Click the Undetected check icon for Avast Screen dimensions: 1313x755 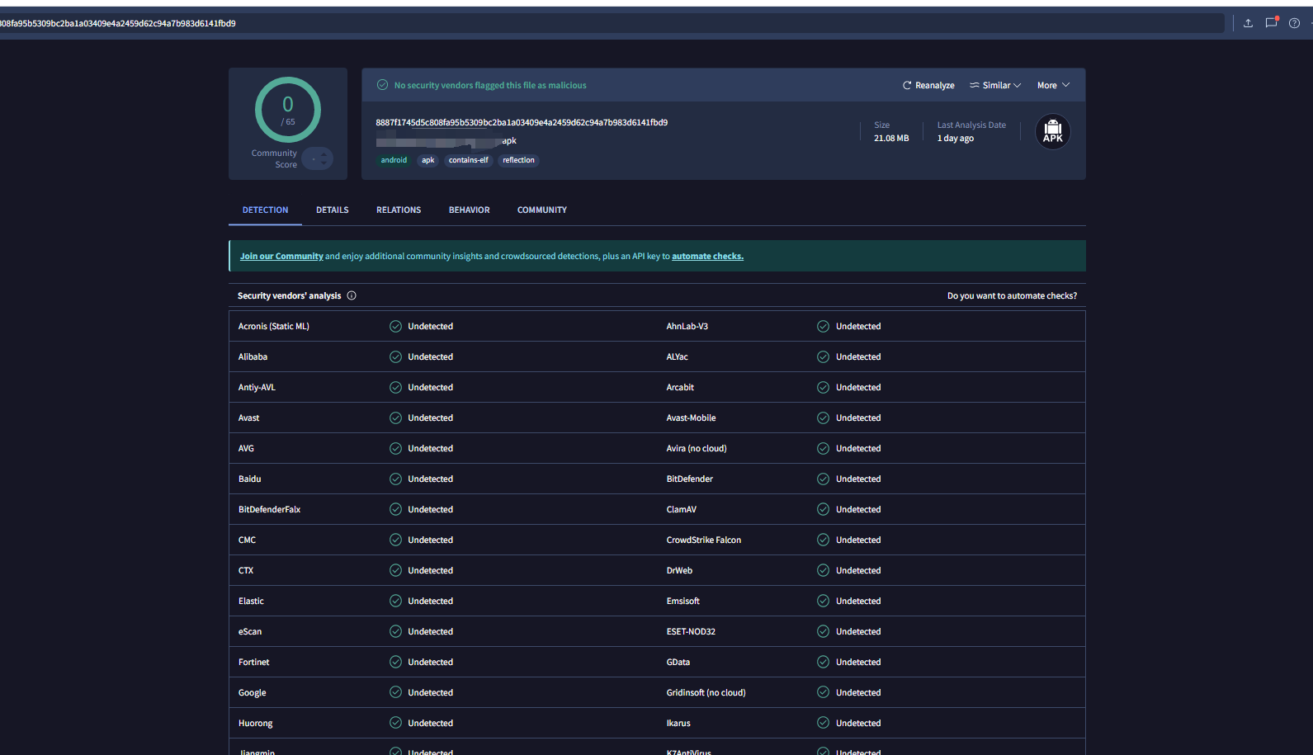click(395, 418)
